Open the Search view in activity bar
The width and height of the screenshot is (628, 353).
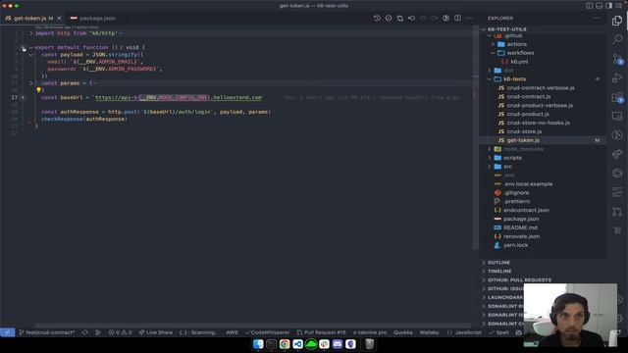[x=617, y=39]
